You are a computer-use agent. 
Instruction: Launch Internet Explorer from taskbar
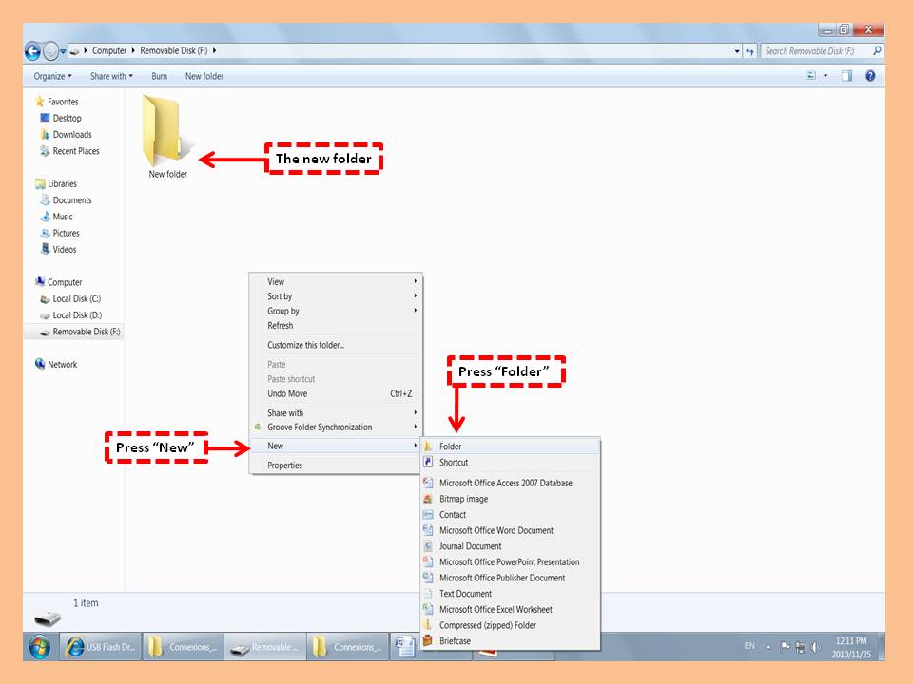point(74,648)
